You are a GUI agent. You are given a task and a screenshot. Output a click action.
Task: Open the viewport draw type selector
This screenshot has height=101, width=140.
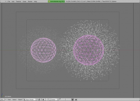click(x=39, y=100)
